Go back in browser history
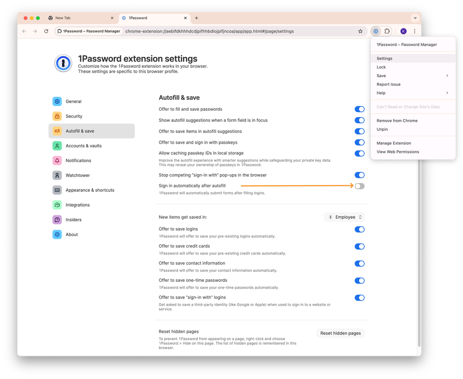Viewport: 463px width, 379px height. [24, 31]
